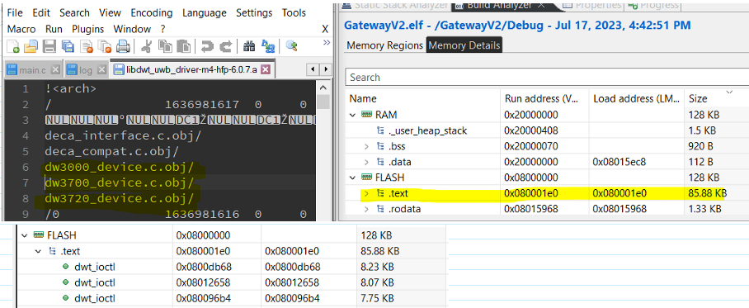The height and width of the screenshot is (308, 749).
Task: Expand the .rodata section row
Action: tap(366, 209)
